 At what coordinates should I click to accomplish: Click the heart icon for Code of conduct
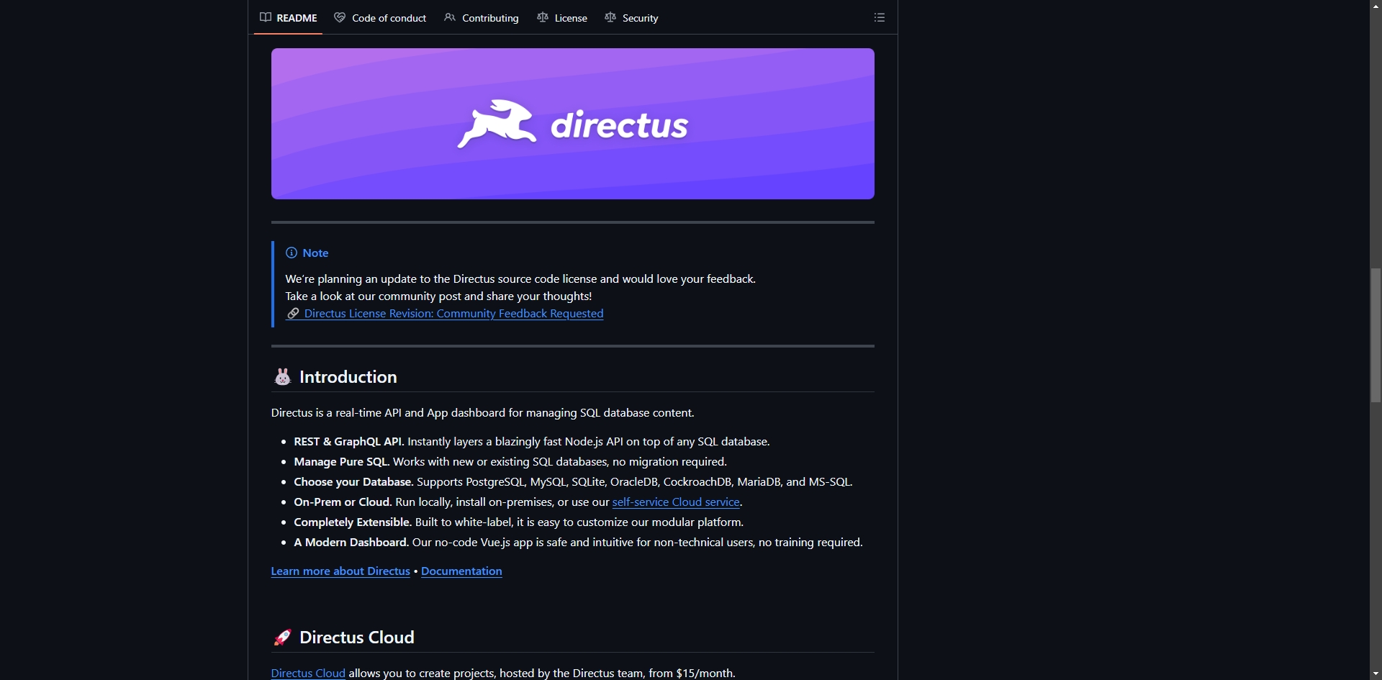point(340,17)
